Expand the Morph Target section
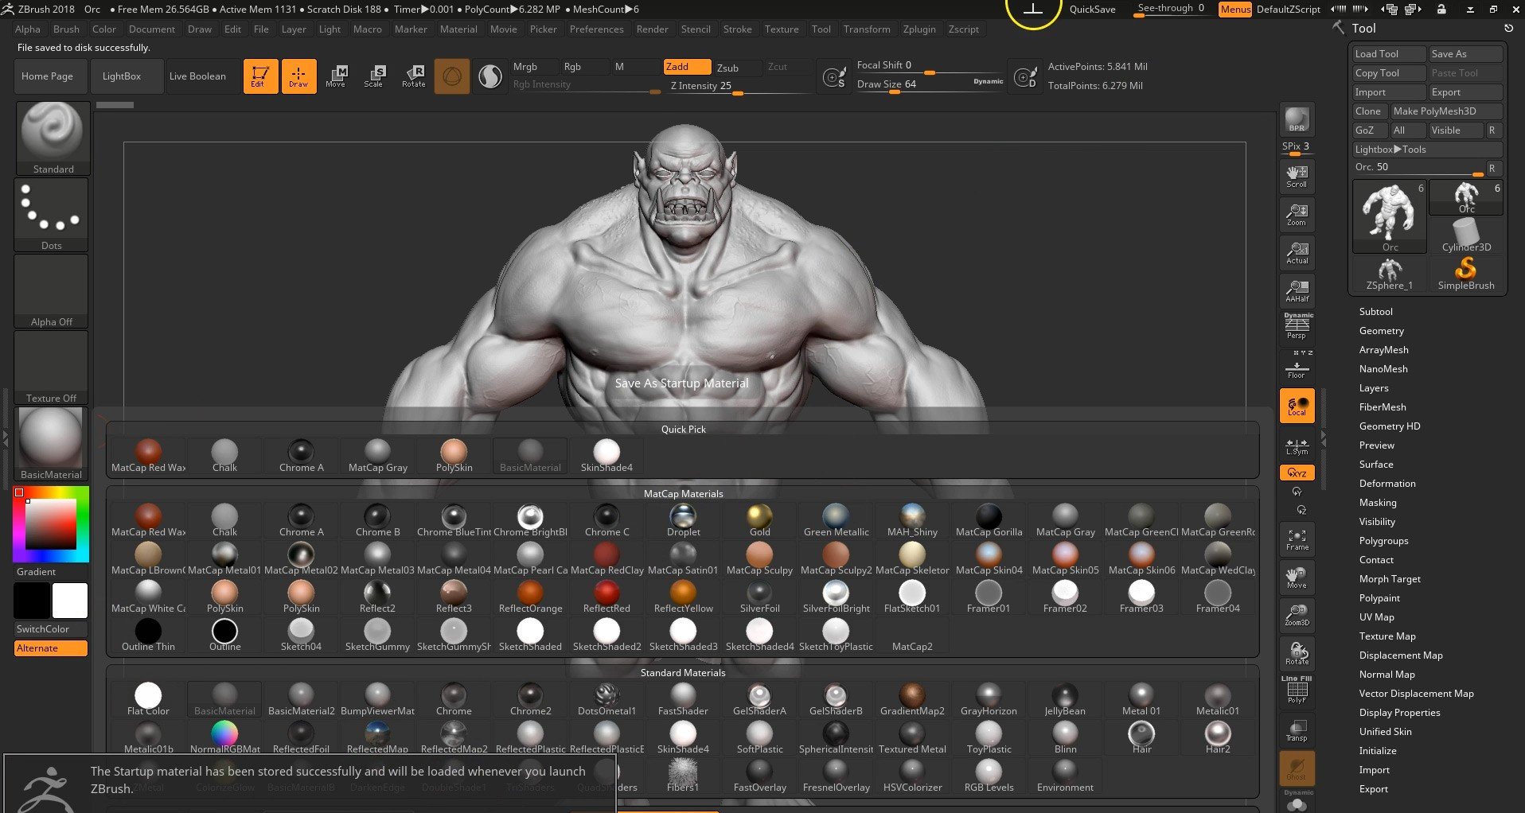 click(1390, 579)
